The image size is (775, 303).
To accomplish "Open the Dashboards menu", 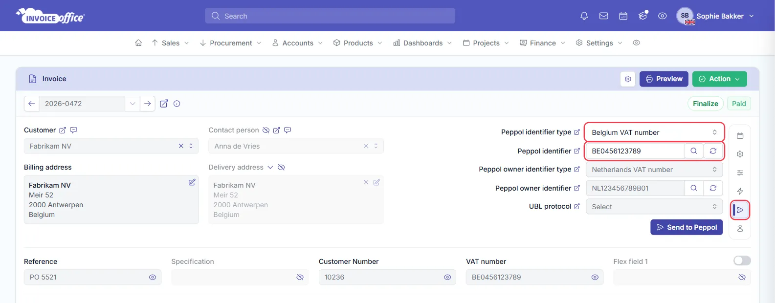I will click(x=422, y=43).
